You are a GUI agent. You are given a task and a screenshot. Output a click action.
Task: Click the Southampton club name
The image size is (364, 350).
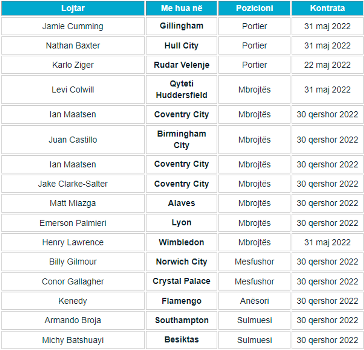pos(182,320)
